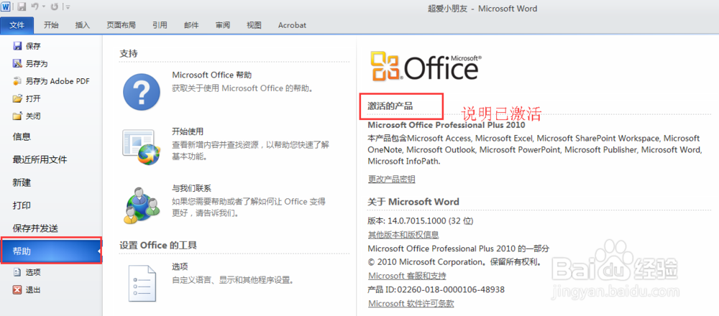Click the 更改产品密钥 link

point(392,179)
